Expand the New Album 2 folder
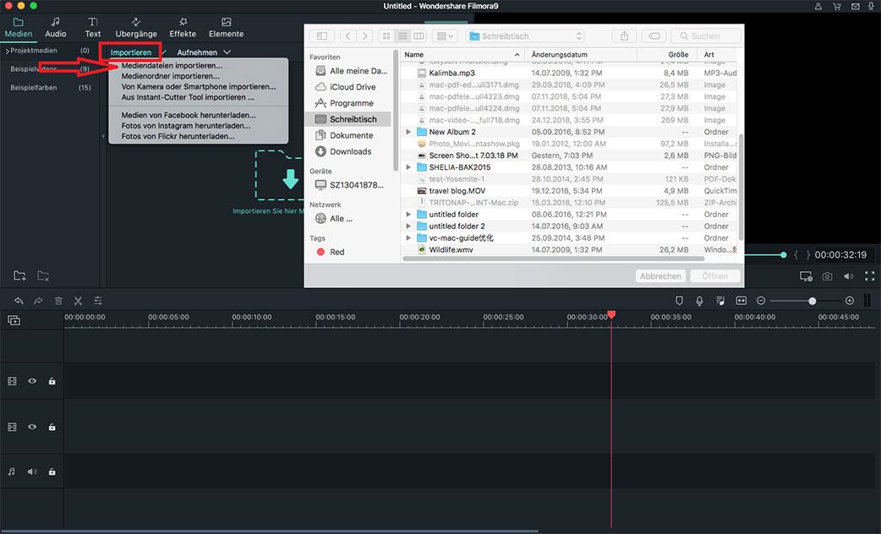The image size is (881, 534). click(408, 132)
